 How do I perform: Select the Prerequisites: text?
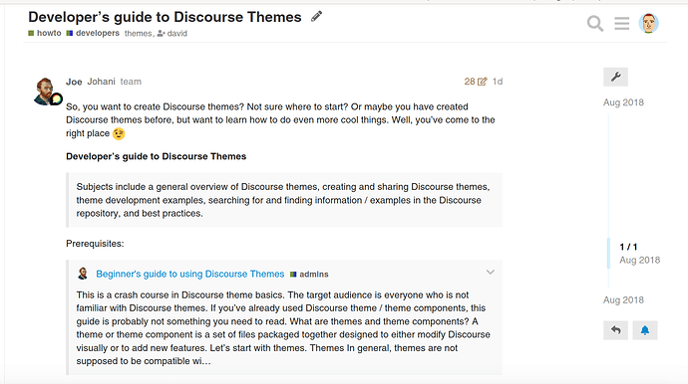click(x=95, y=244)
